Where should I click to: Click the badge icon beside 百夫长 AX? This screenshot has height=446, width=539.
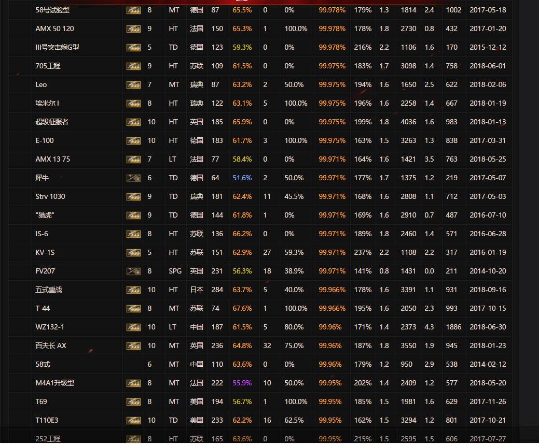coord(133,346)
